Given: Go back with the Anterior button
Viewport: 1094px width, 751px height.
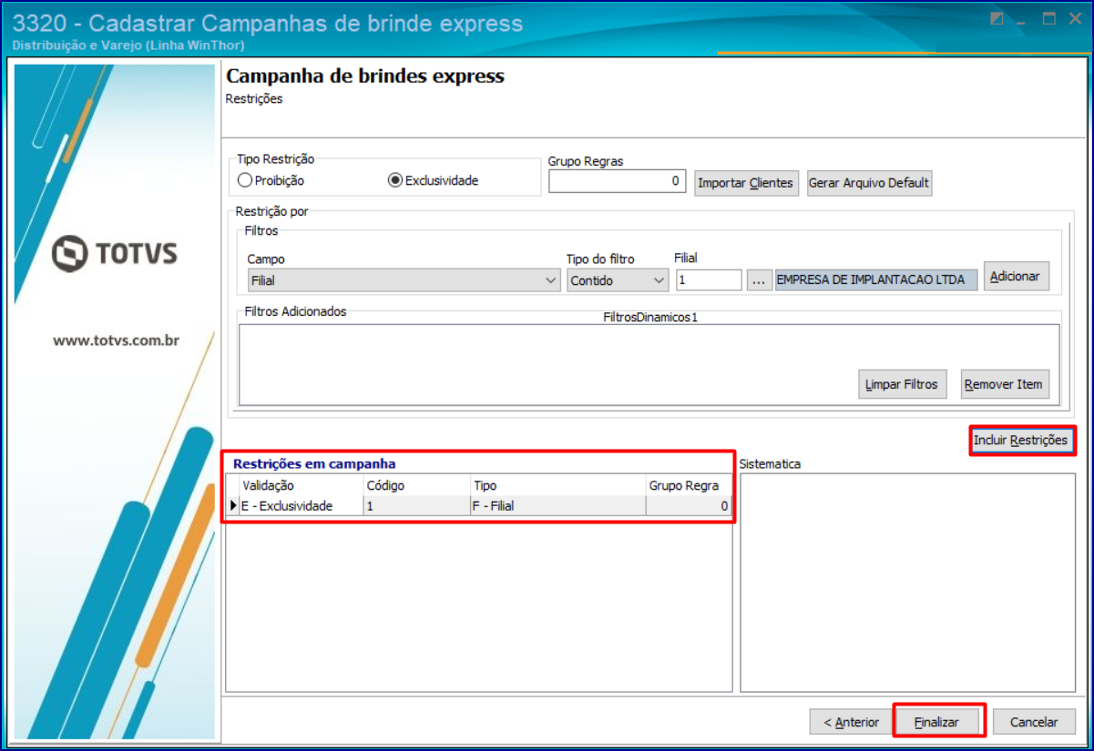Looking at the screenshot, I should point(851,722).
